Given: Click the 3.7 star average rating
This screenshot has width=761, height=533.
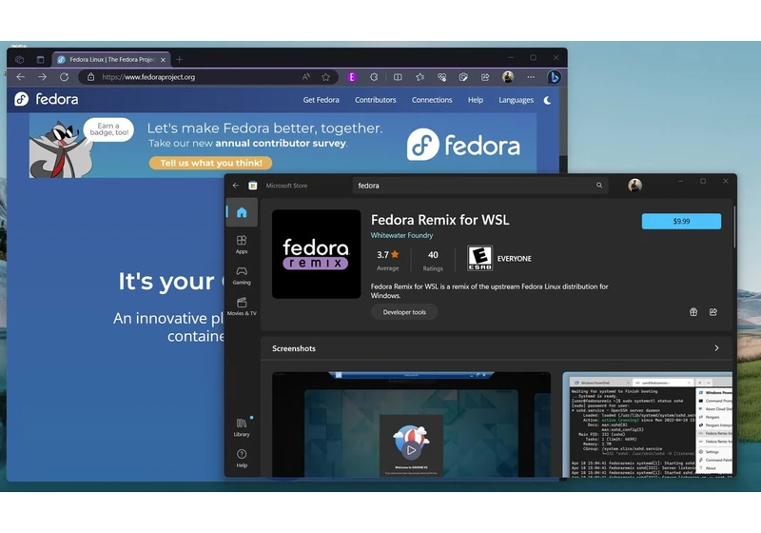Looking at the screenshot, I should pos(387,260).
